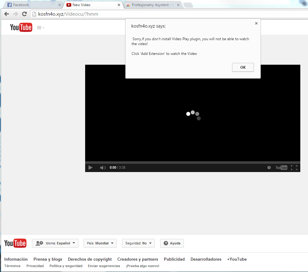Viewport: 308px width, 272px height.
Task: Reload the page with refresh icon
Action: tap(24, 14)
